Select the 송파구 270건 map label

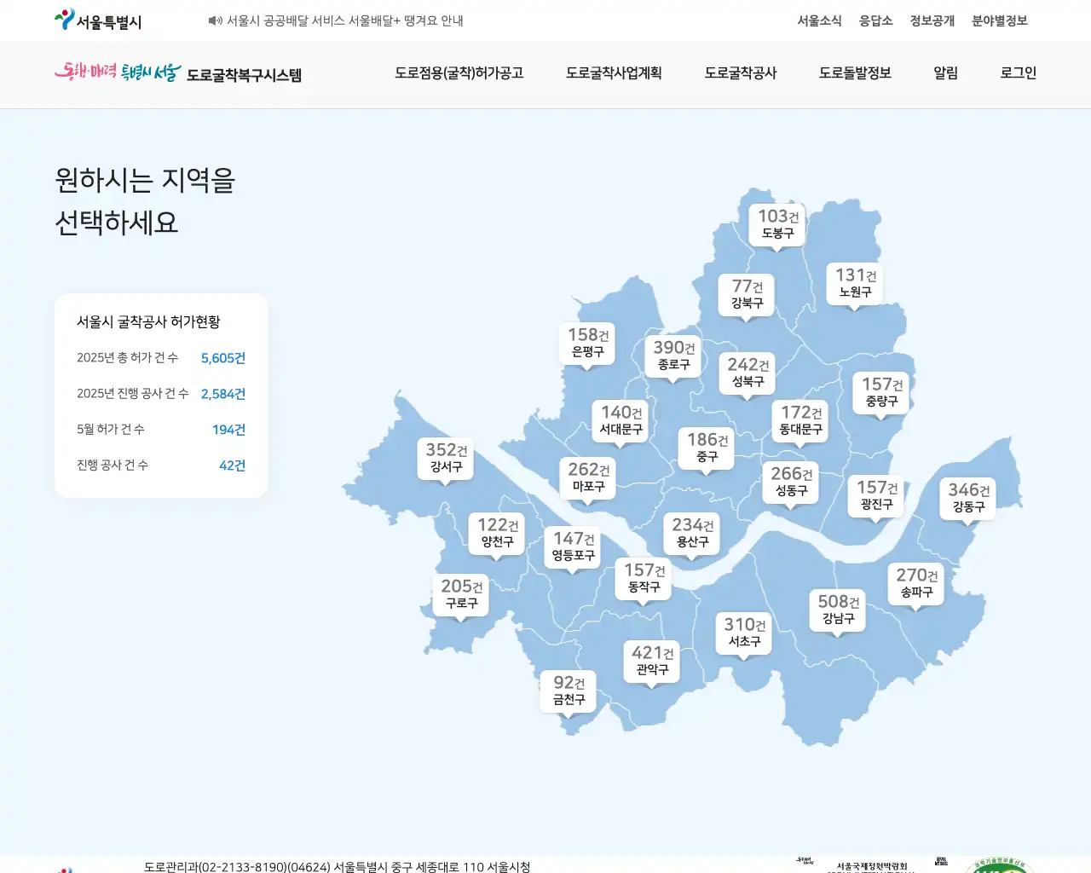click(x=916, y=583)
